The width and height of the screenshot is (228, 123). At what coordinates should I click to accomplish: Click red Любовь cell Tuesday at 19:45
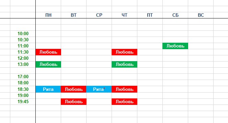coord(73,101)
